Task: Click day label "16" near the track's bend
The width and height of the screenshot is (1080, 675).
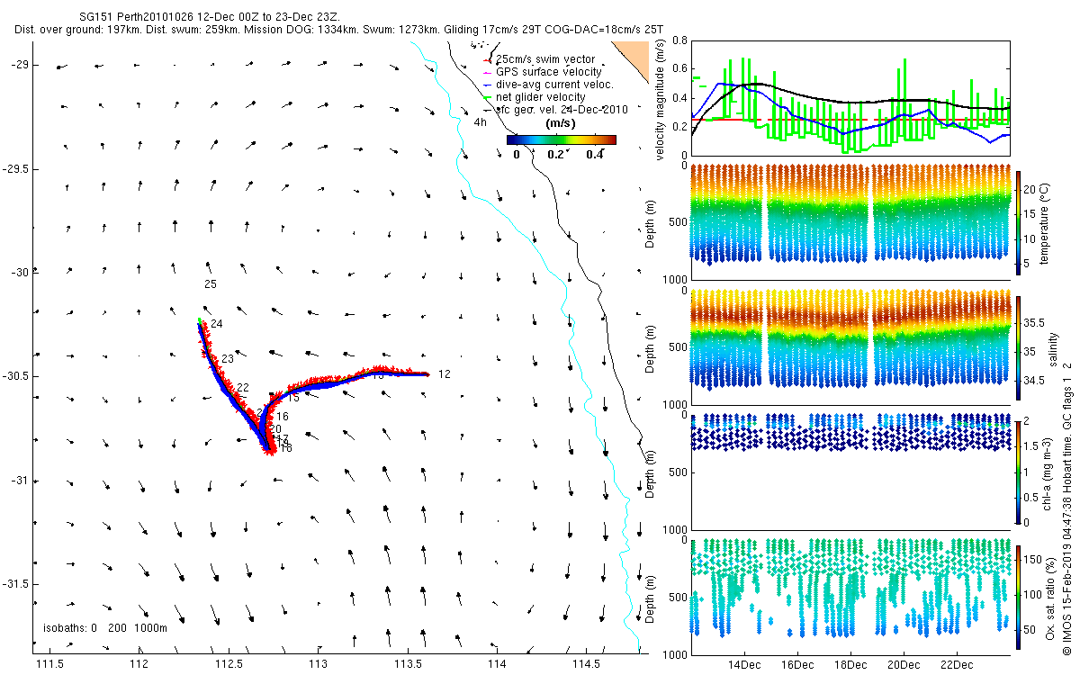Action: click(283, 417)
